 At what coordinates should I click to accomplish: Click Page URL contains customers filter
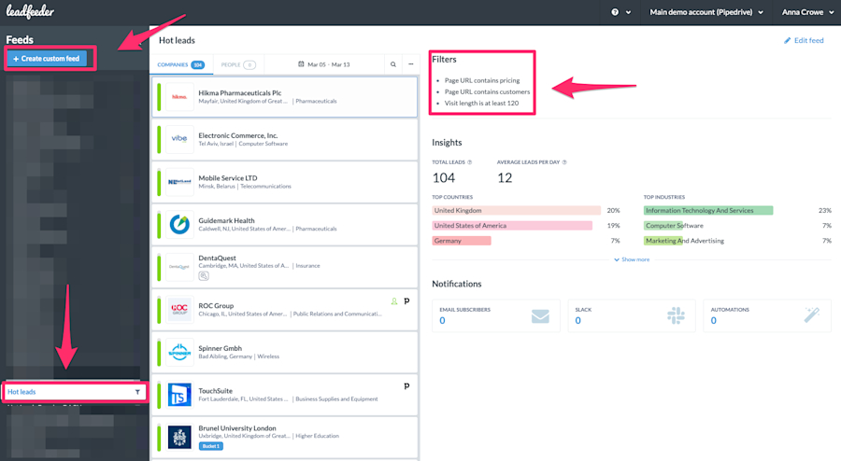point(487,91)
